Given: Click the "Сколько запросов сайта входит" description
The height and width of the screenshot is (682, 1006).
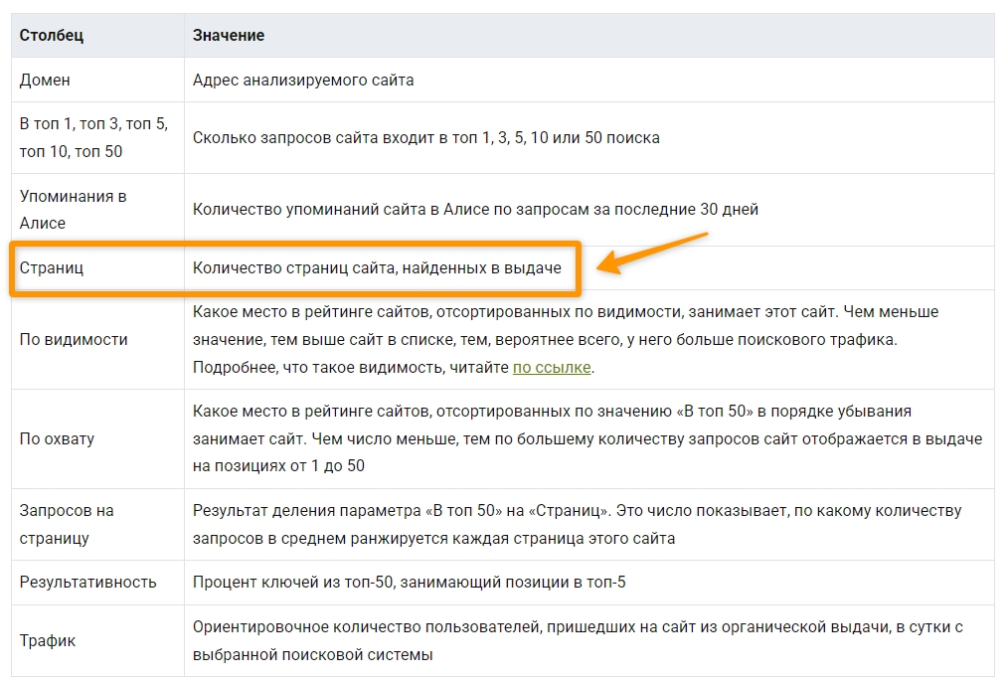Looking at the screenshot, I should pyautogui.click(x=425, y=138).
